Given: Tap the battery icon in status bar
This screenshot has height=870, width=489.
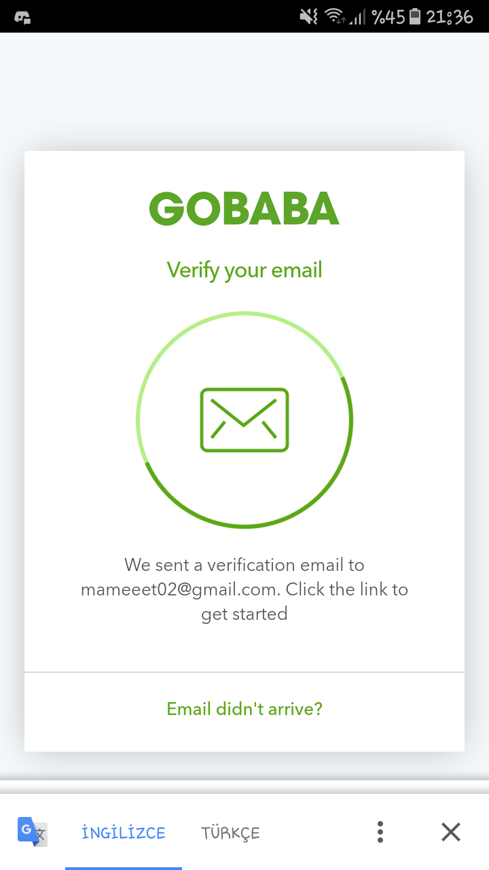Looking at the screenshot, I should 416,16.
